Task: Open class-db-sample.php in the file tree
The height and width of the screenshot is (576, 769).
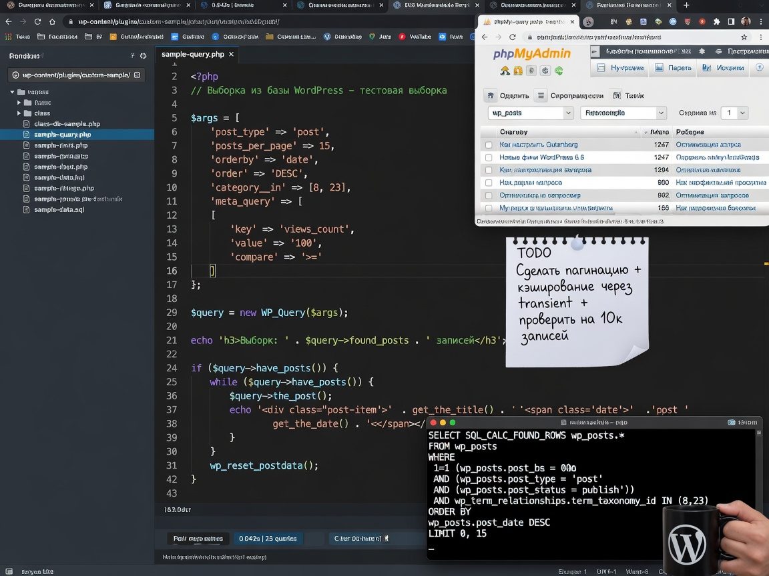Action: point(67,124)
